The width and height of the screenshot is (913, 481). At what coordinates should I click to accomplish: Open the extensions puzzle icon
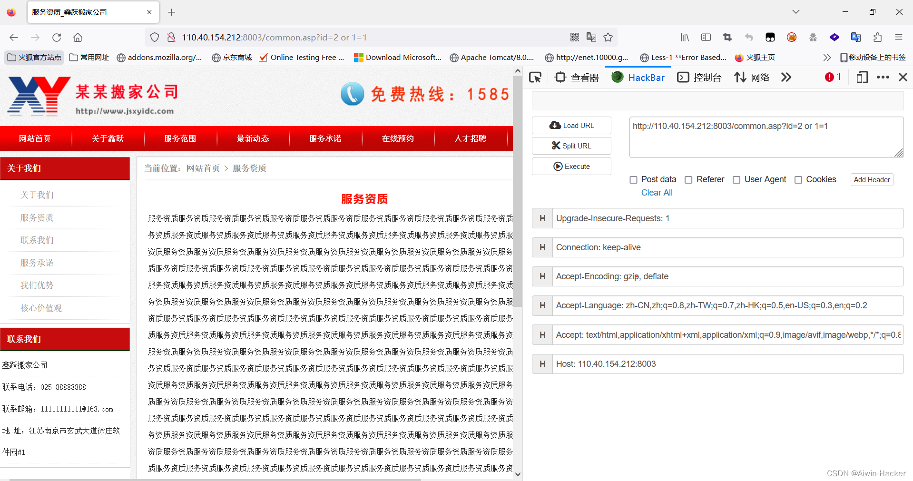pyautogui.click(x=877, y=37)
